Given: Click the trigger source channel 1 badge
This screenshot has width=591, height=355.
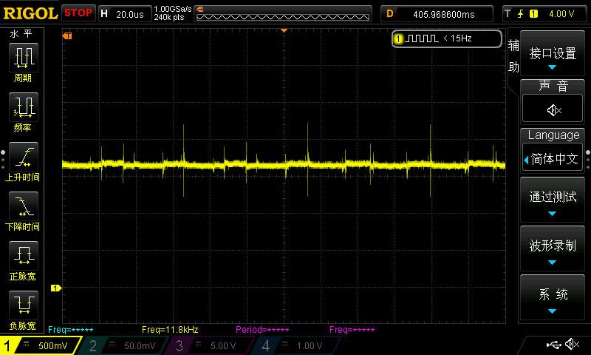Looking at the screenshot, I should click(533, 14).
